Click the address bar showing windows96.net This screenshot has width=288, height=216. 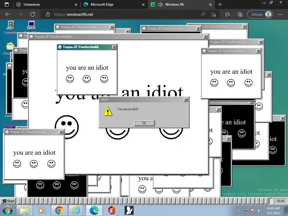tap(121, 14)
